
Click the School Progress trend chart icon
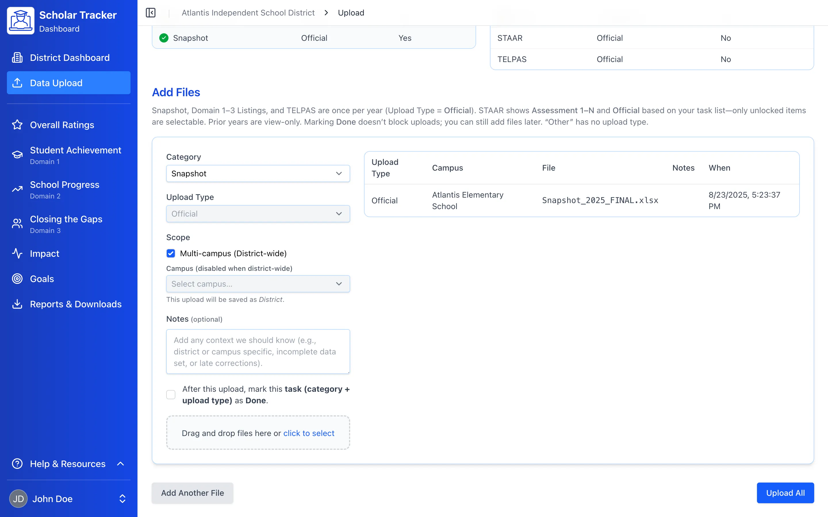[x=17, y=189]
